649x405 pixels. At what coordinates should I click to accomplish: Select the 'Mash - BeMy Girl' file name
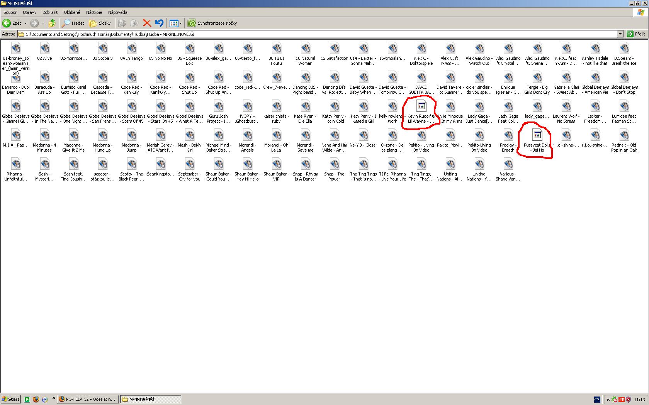pos(189,148)
